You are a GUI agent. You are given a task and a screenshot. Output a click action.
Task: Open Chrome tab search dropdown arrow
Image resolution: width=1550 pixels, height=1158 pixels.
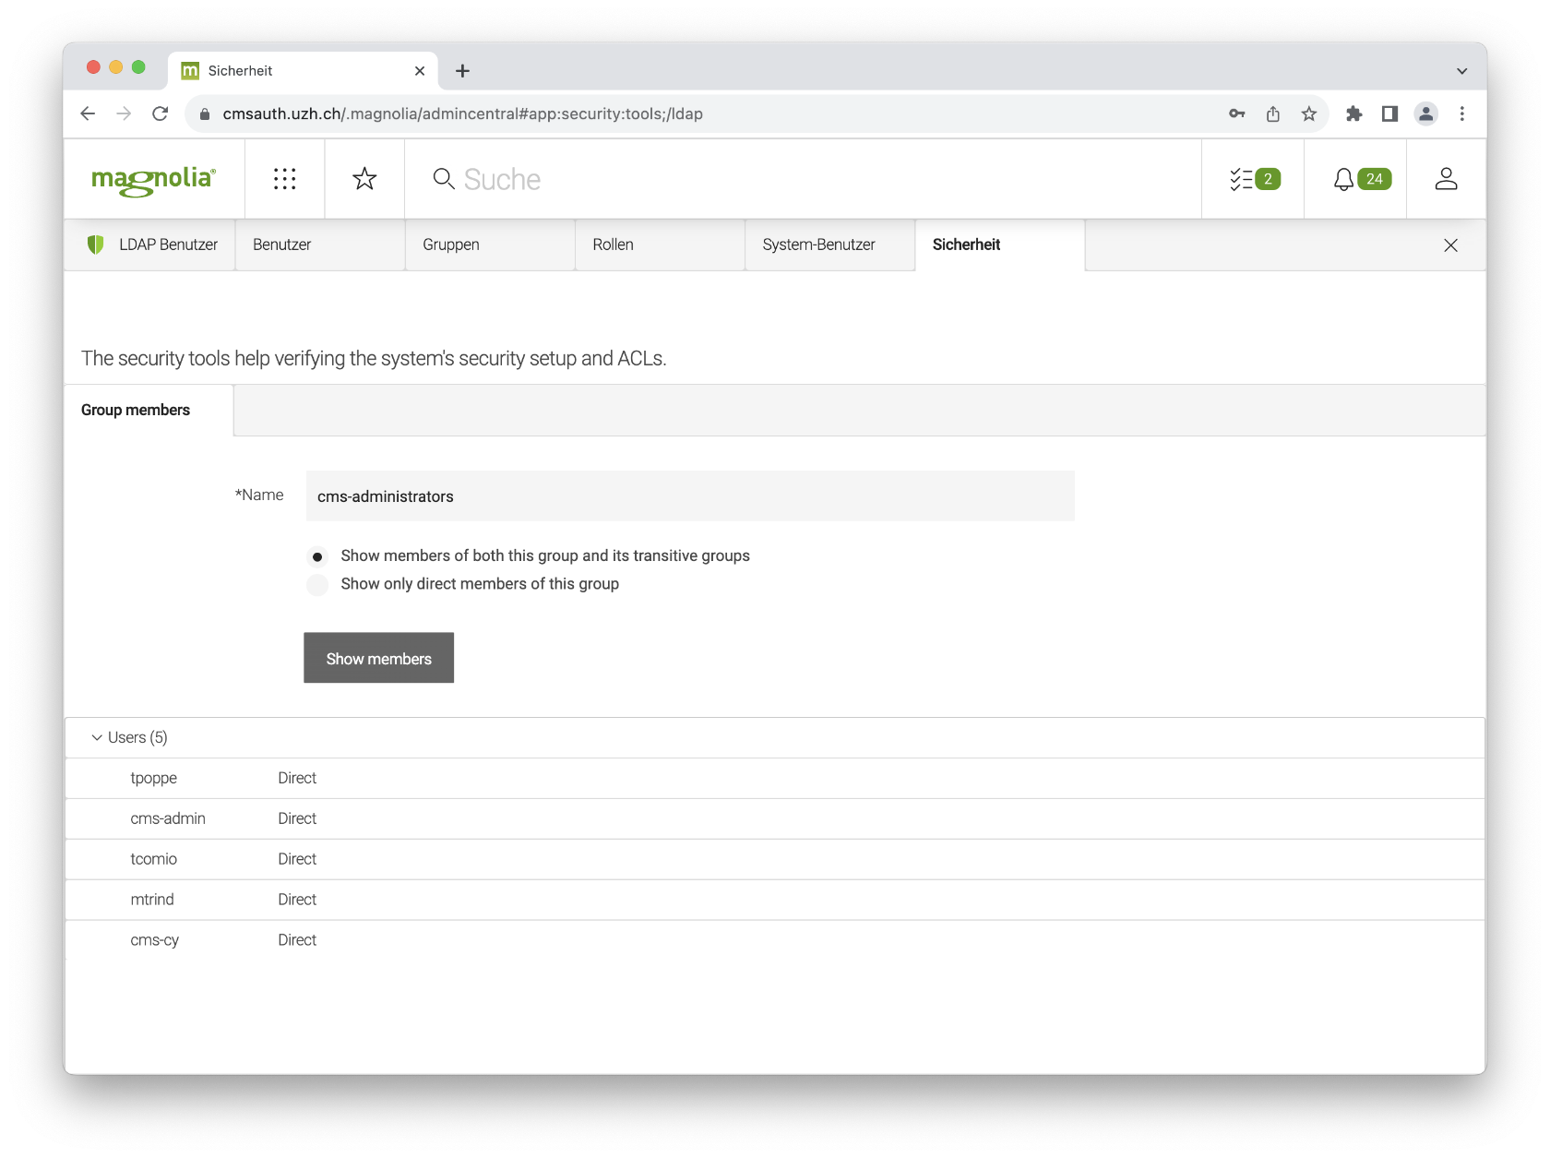1461,71
